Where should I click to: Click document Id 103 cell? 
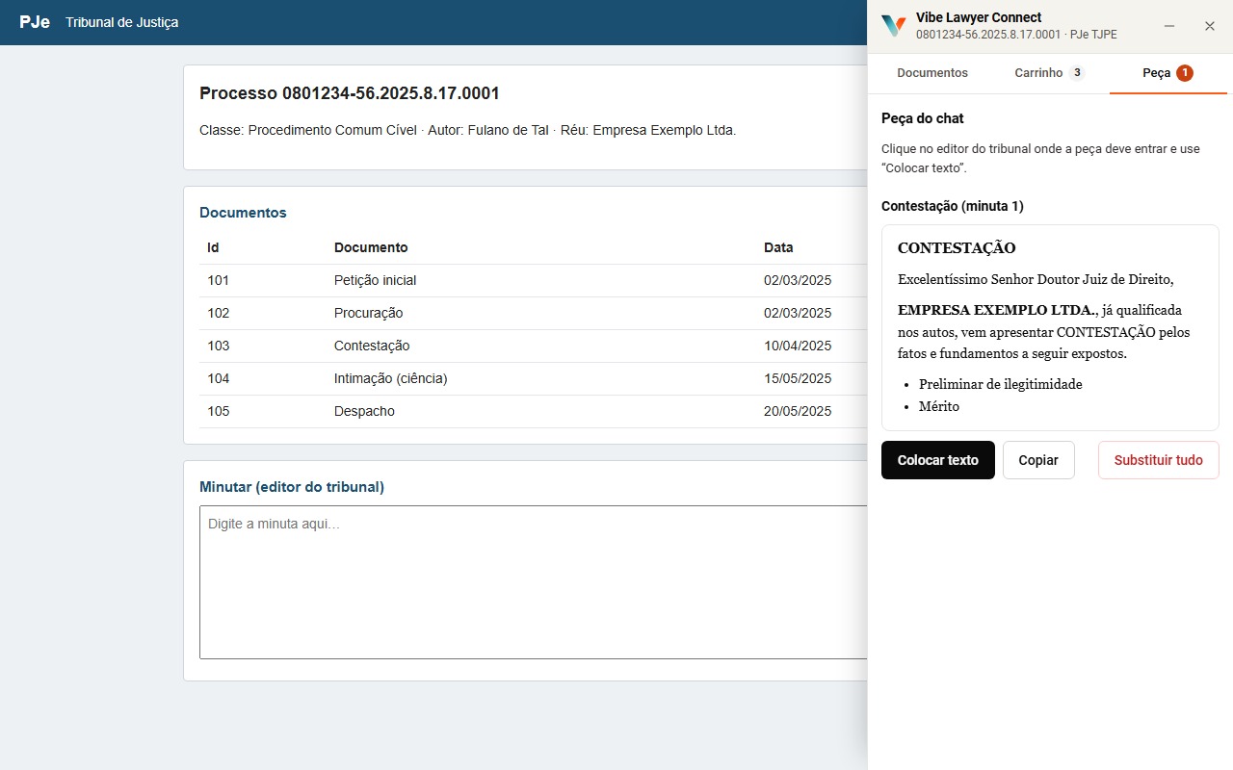pyautogui.click(x=219, y=346)
